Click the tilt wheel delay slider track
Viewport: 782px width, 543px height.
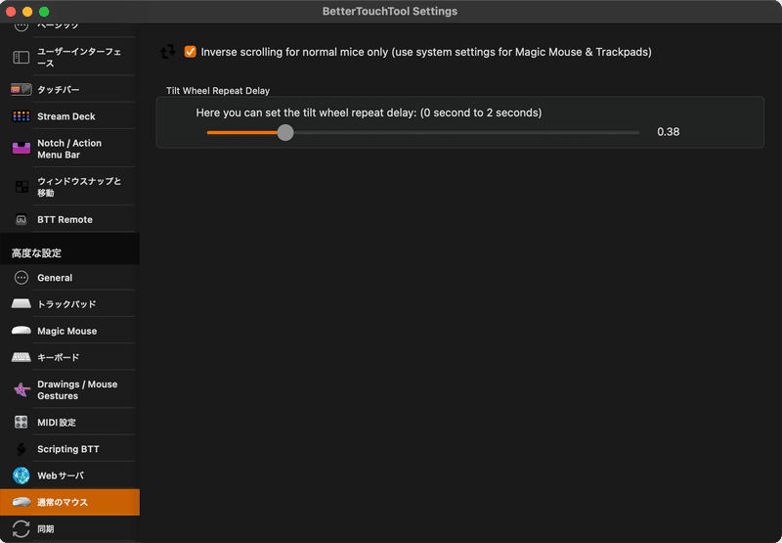click(423, 132)
